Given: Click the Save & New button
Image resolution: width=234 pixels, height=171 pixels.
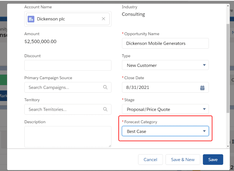Looking at the screenshot, I should point(183,160).
